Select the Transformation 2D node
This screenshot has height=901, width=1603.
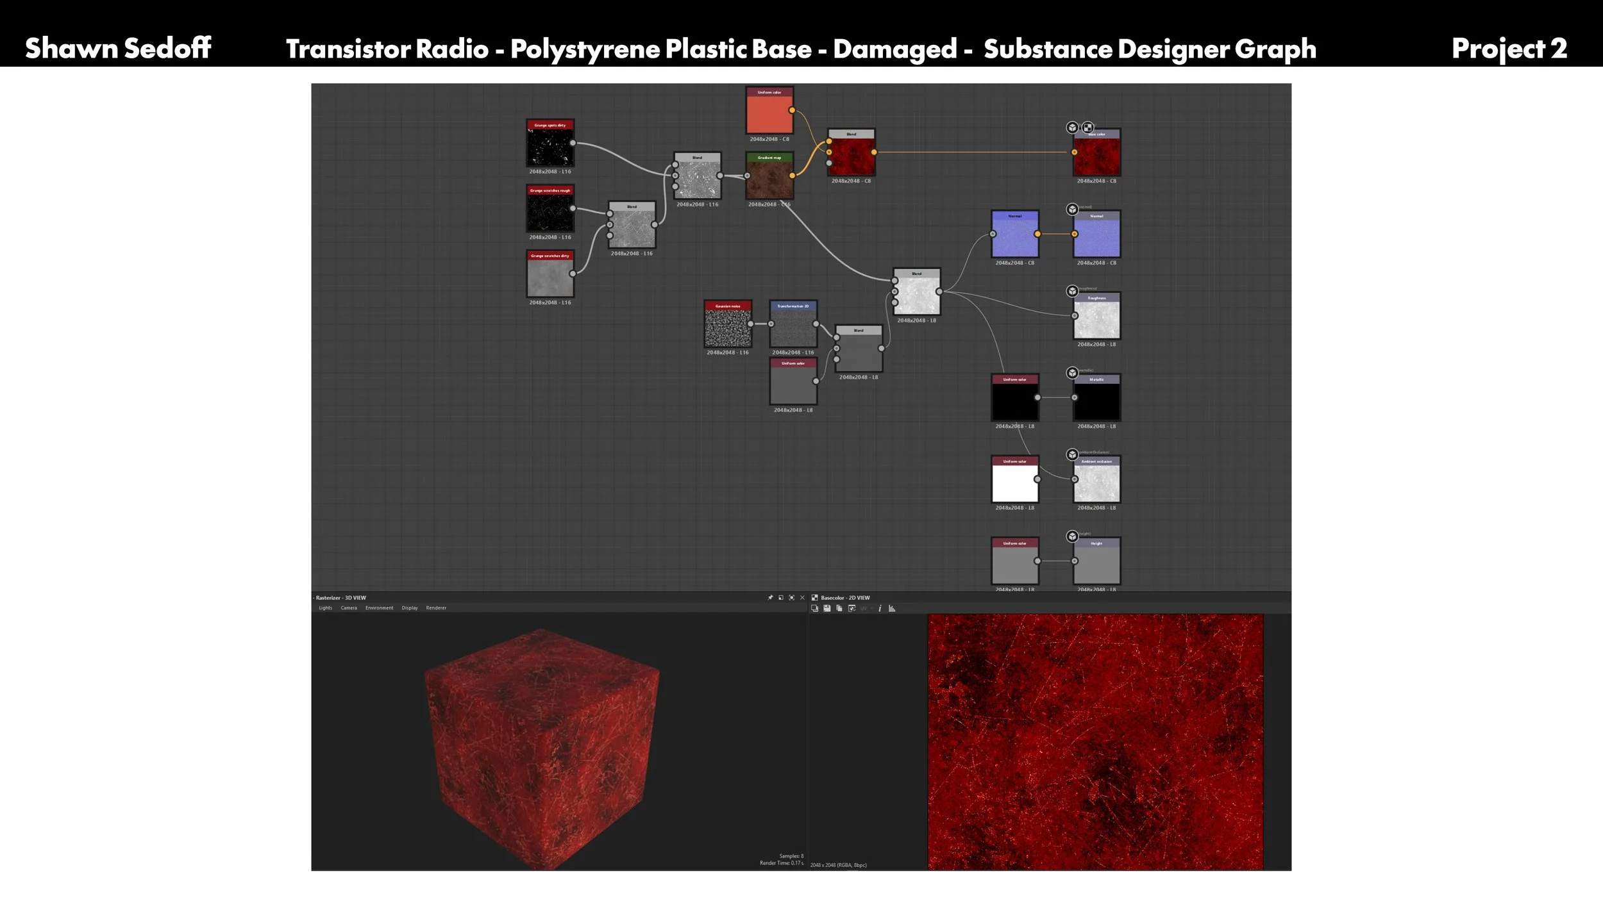click(793, 324)
